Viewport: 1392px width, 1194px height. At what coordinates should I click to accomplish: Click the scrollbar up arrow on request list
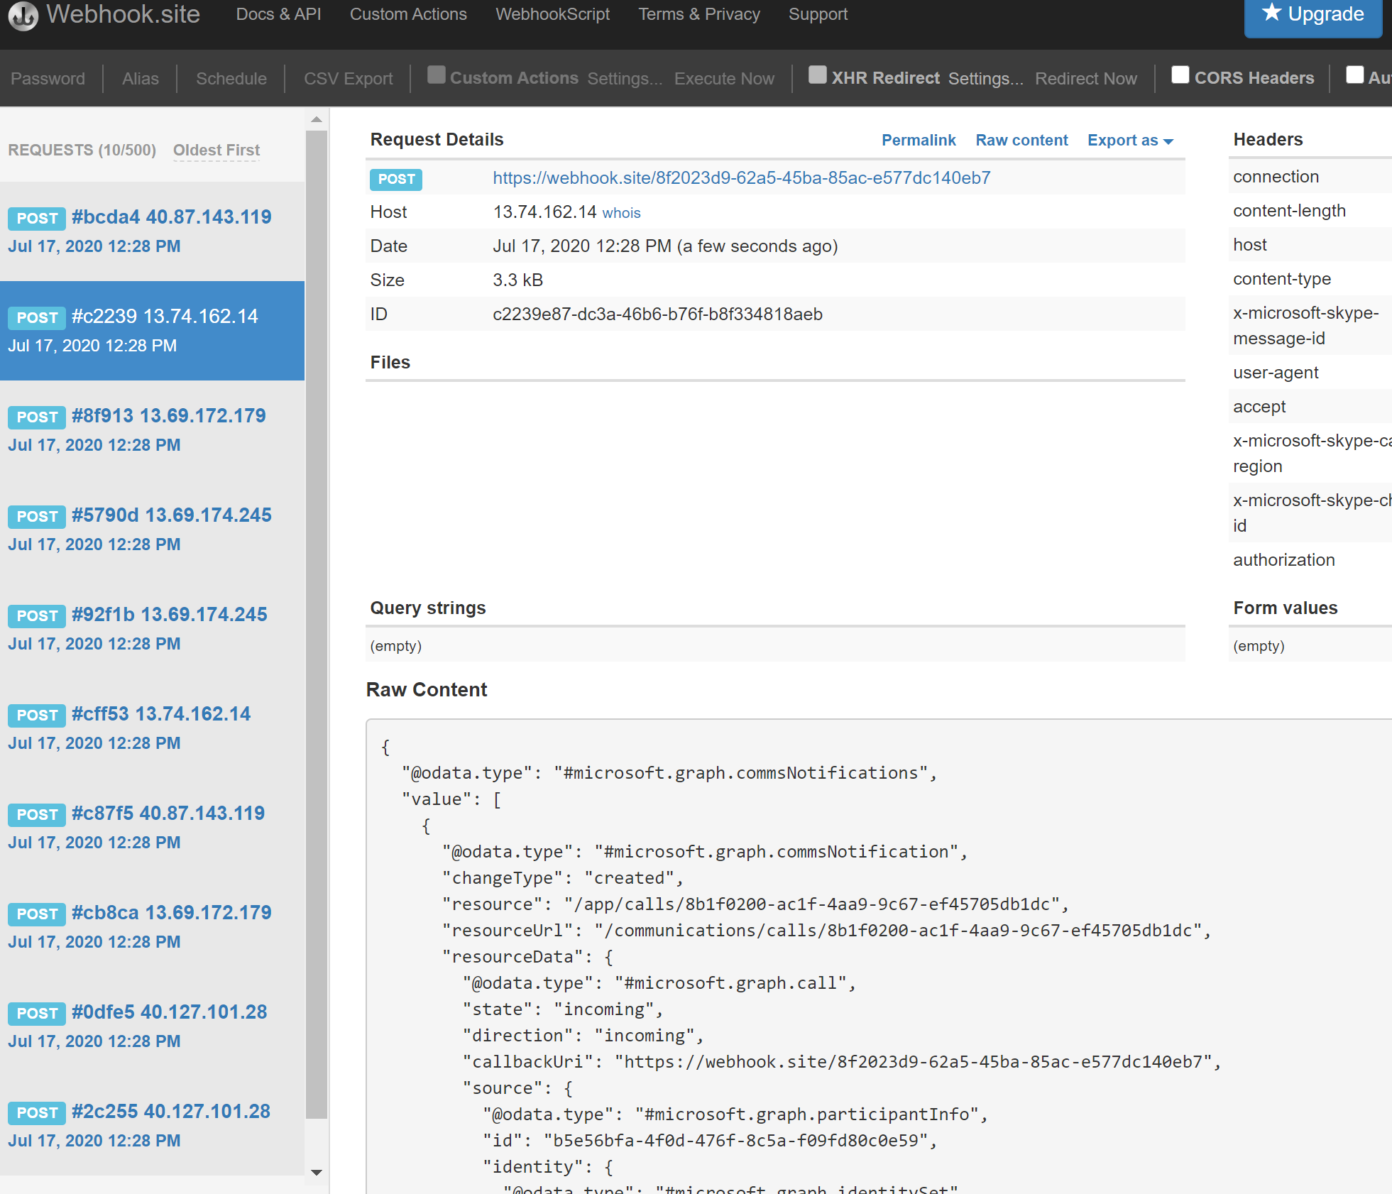[317, 119]
